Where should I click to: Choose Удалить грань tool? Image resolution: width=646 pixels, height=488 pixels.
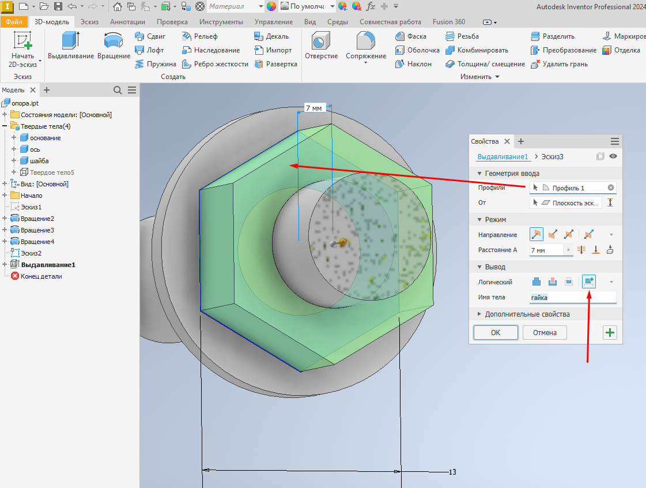[x=559, y=65]
